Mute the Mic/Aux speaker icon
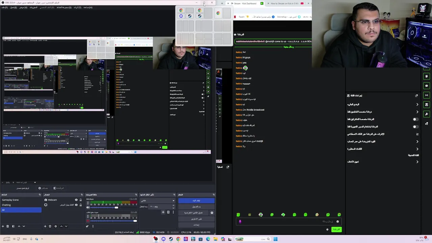This screenshot has height=243, width=432. (x=88, y=207)
